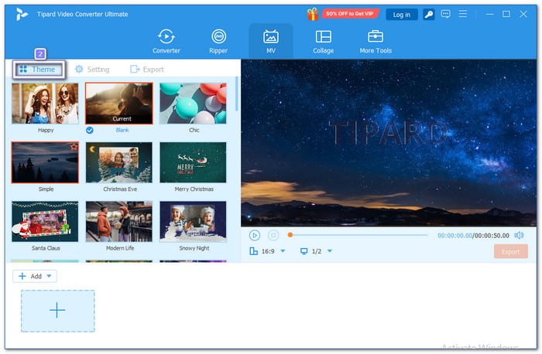The height and width of the screenshot is (354, 542).
Task: Mute the preview volume icon
Action: coord(519,235)
